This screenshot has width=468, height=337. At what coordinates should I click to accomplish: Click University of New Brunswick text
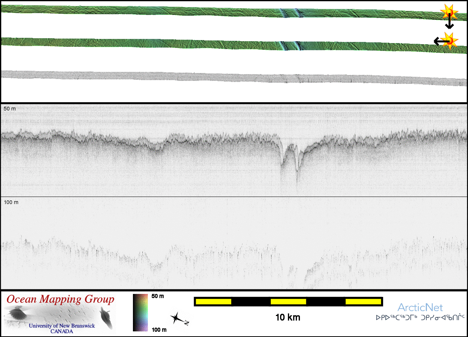pos(62,326)
